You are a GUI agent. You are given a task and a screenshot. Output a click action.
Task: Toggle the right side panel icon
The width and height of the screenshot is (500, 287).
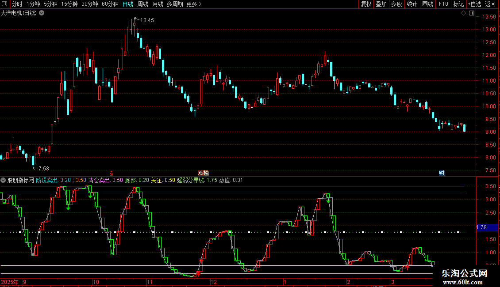(471, 14)
